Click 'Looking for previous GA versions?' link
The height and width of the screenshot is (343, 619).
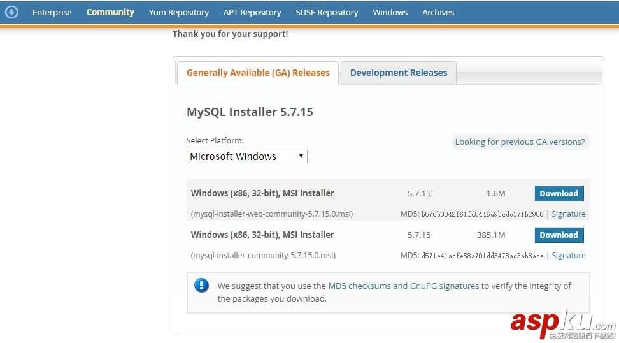520,142
